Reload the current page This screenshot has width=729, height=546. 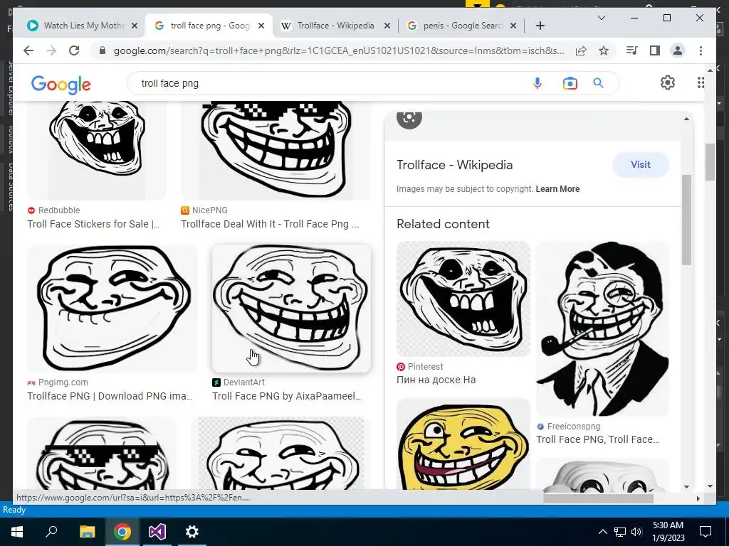tap(74, 50)
